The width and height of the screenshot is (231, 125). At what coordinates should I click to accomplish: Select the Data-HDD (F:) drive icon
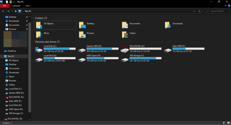[168, 50]
